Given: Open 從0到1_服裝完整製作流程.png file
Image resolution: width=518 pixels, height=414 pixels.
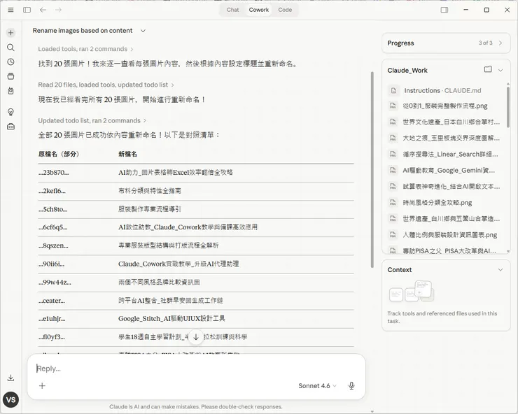Looking at the screenshot, I should [446, 106].
